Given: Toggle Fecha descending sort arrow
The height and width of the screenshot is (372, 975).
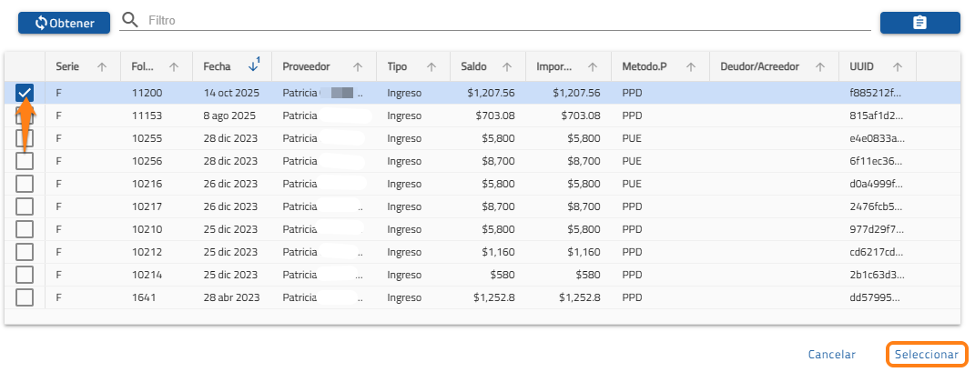Looking at the screenshot, I should click(253, 66).
